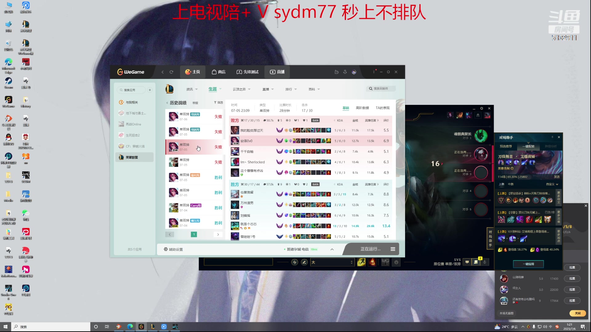Image resolution: width=591 pixels, height=332 pixels.
Task: Open the 云顶之弈 dropdown menu
Action: 242,89
